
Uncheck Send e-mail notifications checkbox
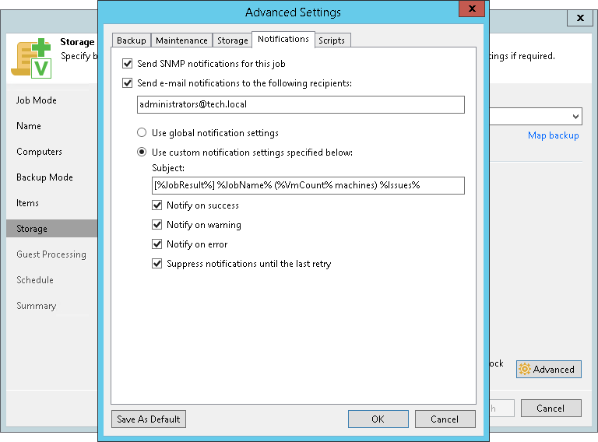128,82
